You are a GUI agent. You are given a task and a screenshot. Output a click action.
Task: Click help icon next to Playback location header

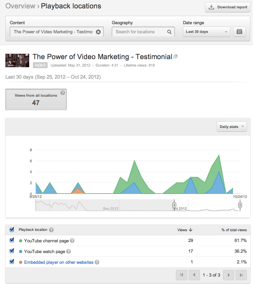(51, 230)
